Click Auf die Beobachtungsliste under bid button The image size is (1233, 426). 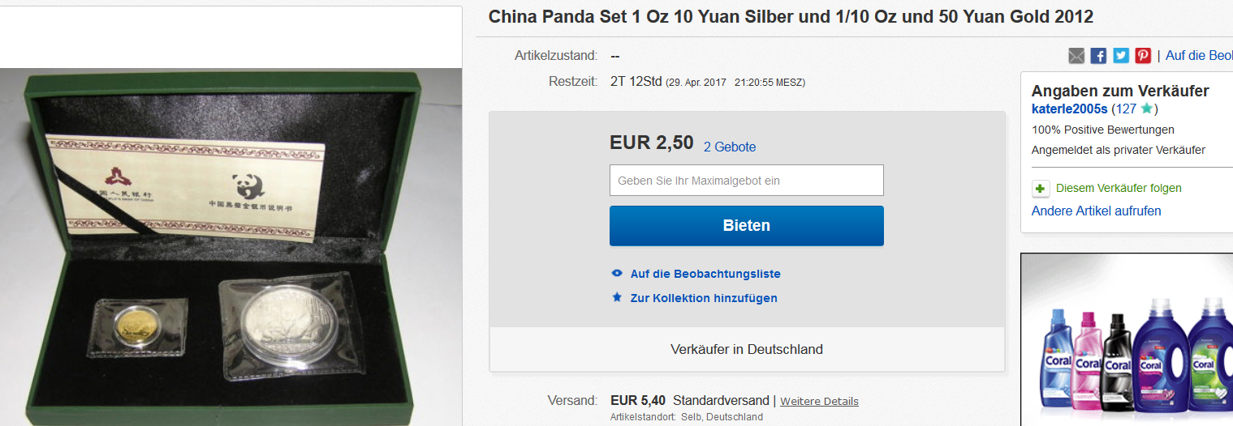(705, 274)
